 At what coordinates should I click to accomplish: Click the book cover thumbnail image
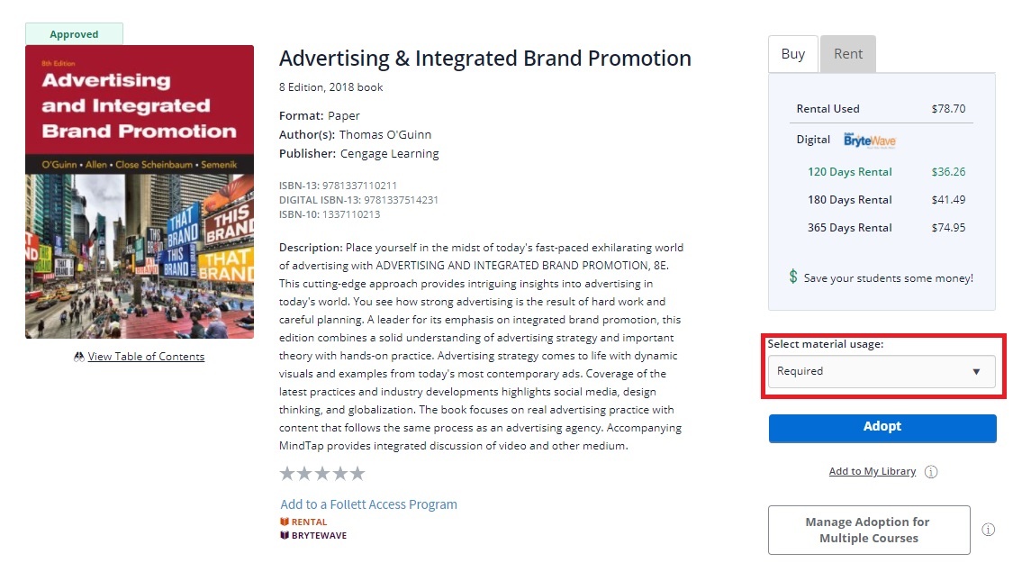point(140,192)
